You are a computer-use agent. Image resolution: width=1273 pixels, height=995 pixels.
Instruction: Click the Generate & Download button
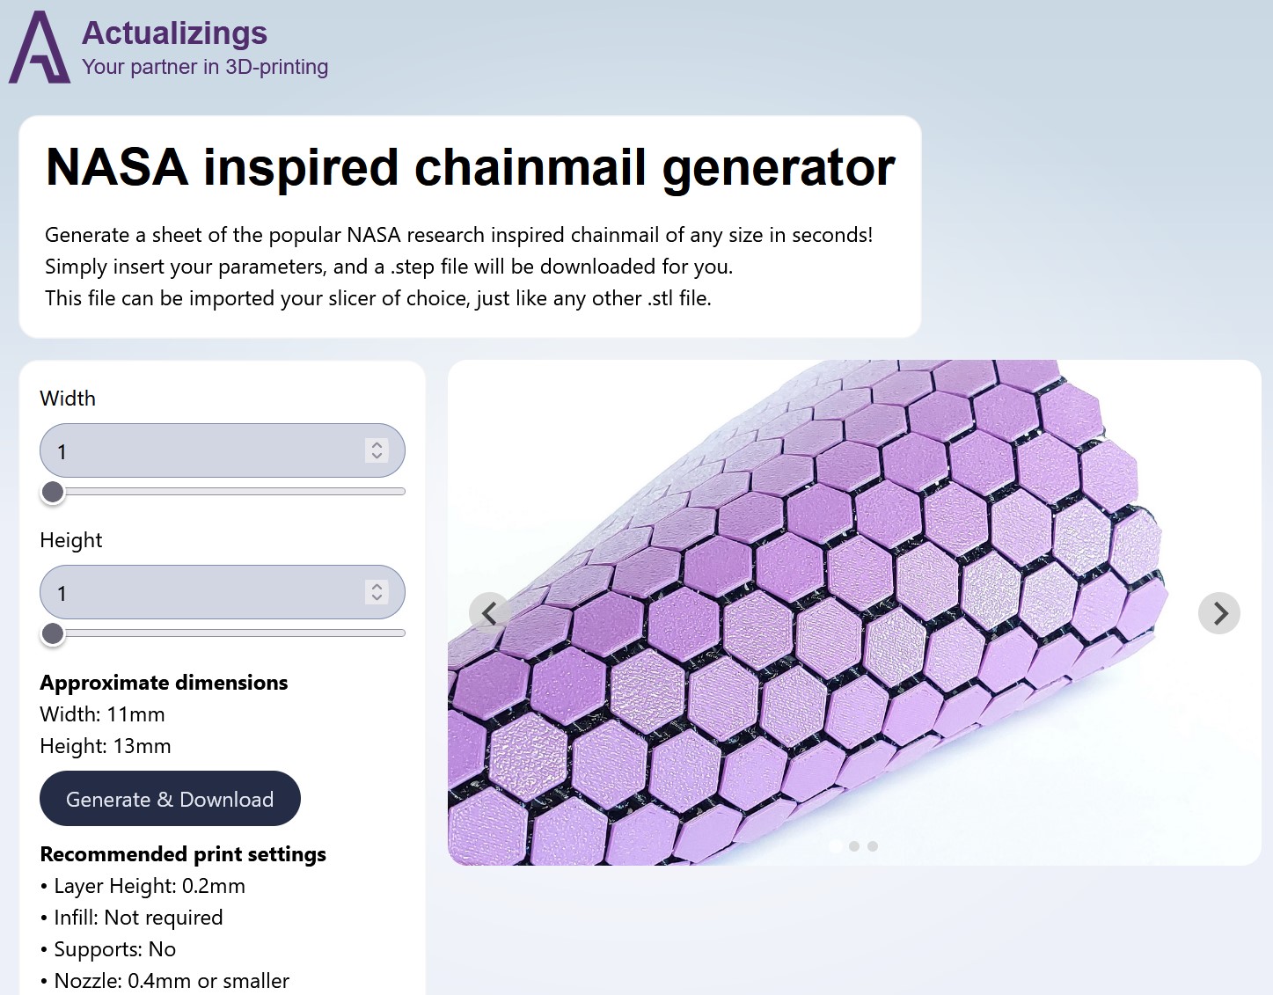pos(170,799)
